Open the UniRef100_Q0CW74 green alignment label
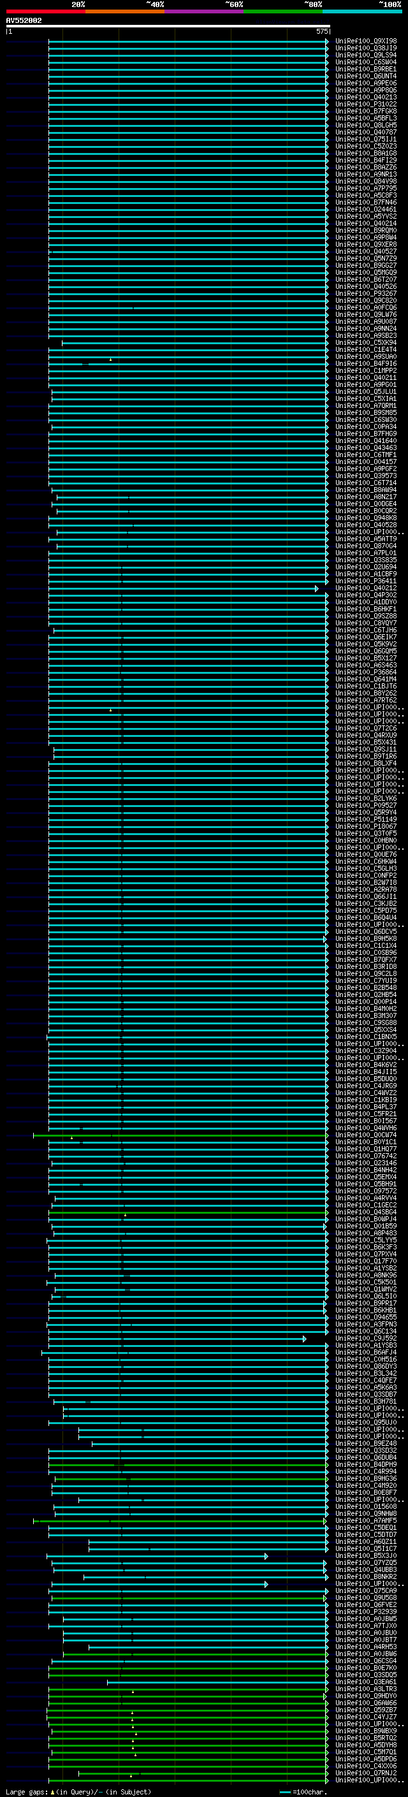The width and height of the screenshot is (408, 1797). [366, 1135]
